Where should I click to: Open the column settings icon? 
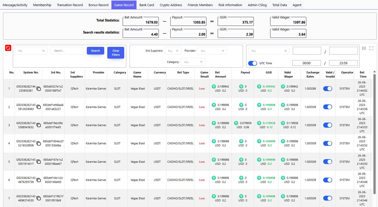[364, 48]
